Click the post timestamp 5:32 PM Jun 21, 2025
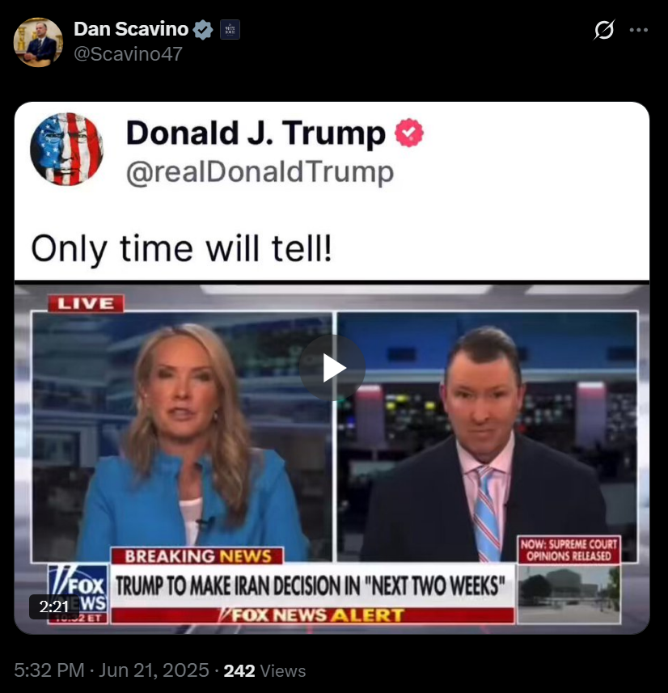The width and height of the screenshot is (668, 693). [x=112, y=670]
